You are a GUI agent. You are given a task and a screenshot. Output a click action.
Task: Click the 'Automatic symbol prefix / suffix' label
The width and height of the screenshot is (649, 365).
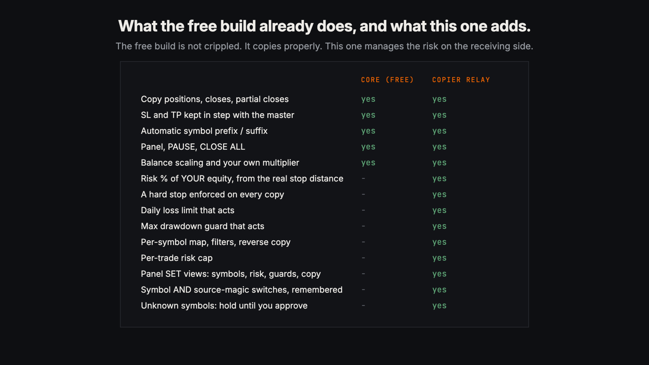(x=204, y=131)
